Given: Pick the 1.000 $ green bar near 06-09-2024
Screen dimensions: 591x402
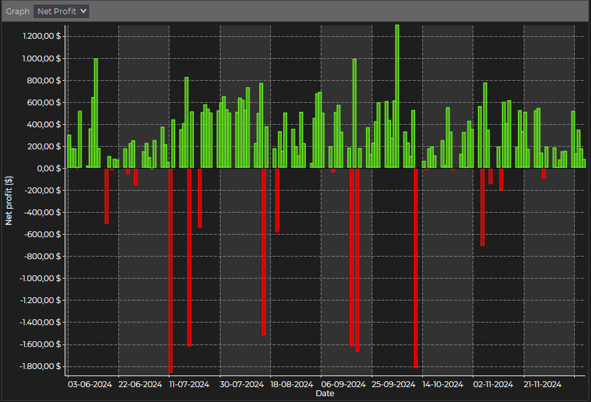Looking at the screenshot, I should 354,113.
